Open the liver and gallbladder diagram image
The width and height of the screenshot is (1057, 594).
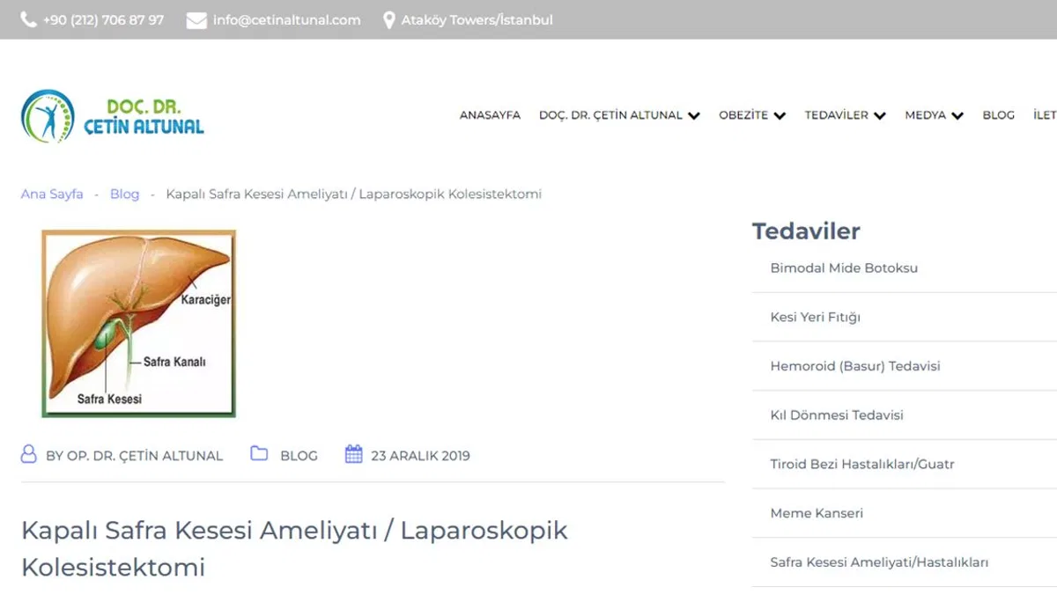(x=139, y=324)
